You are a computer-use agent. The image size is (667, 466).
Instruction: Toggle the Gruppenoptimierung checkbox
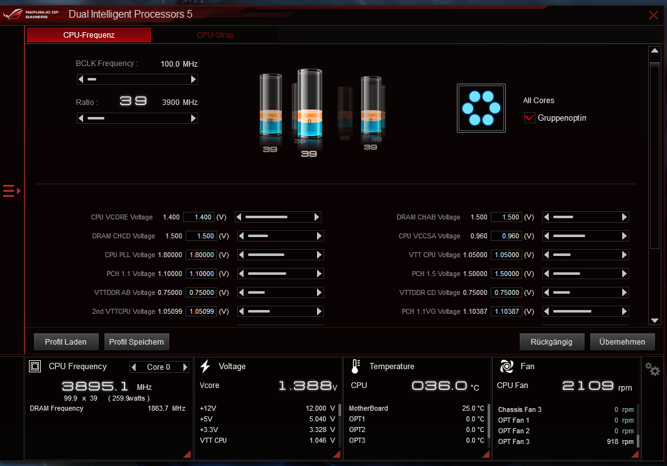point(530,118)
